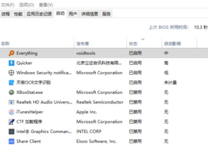Sort by the 名称 column header

tap(5, 44)
